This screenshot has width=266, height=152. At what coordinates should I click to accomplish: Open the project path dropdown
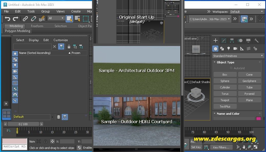pyautogui.click(x=209, y=19)
